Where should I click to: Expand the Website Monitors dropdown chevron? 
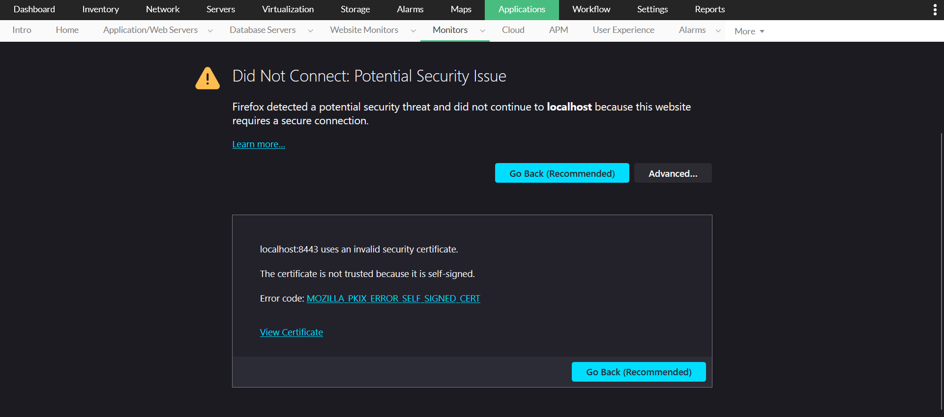(x=413, y=31)
